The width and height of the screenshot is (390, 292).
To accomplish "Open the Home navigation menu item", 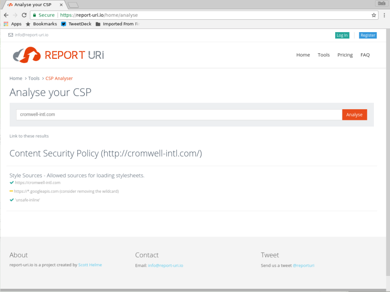I will pyautogui.click(x=303, y=55).
